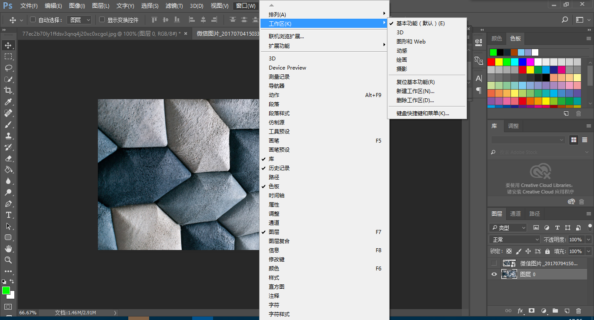
Task: Select the Lasso tool
Action: point(8,68)
